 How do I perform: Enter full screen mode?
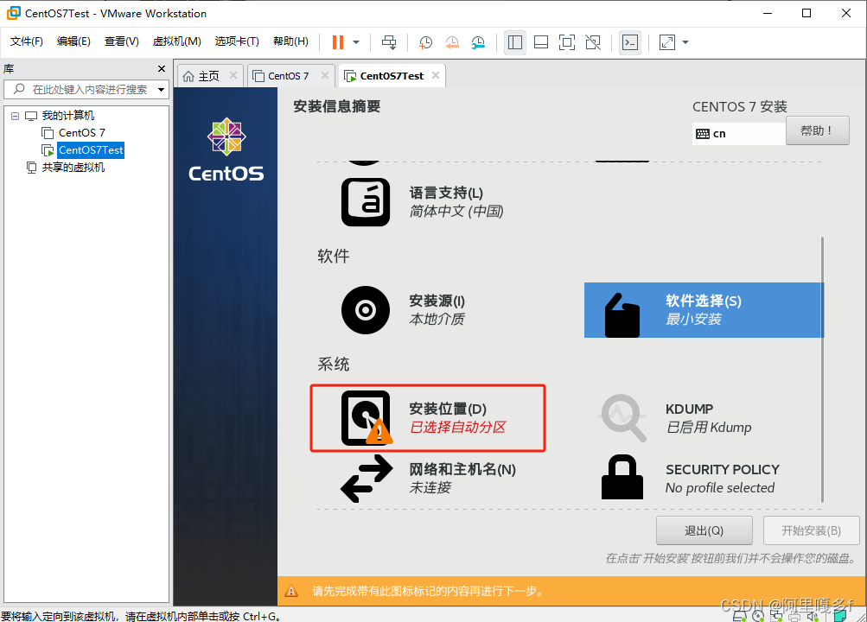coord(566,41)
